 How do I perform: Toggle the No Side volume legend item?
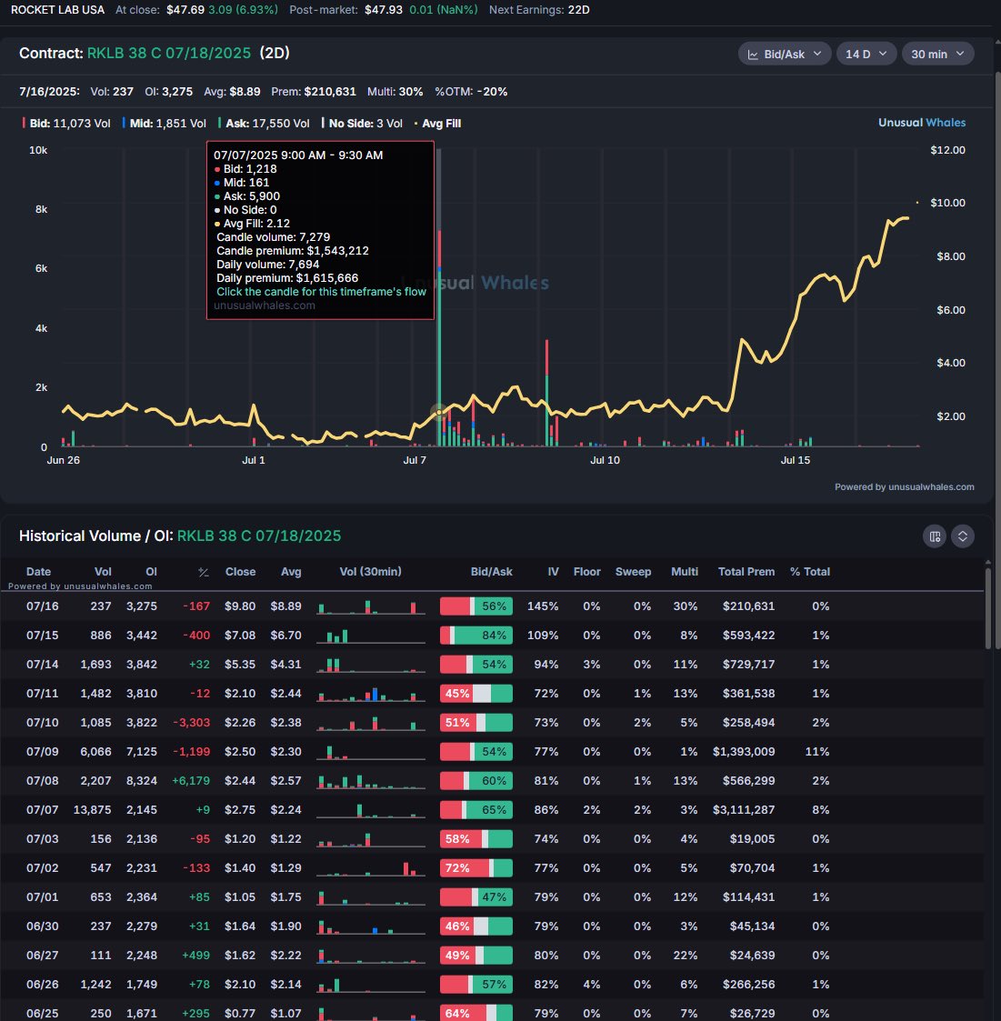362,123
